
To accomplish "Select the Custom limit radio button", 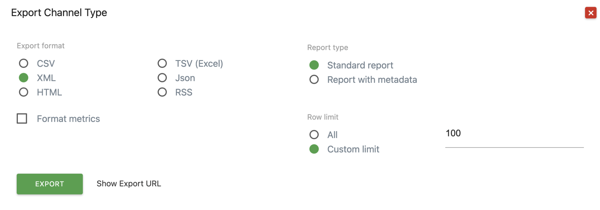I will (314, 149).
